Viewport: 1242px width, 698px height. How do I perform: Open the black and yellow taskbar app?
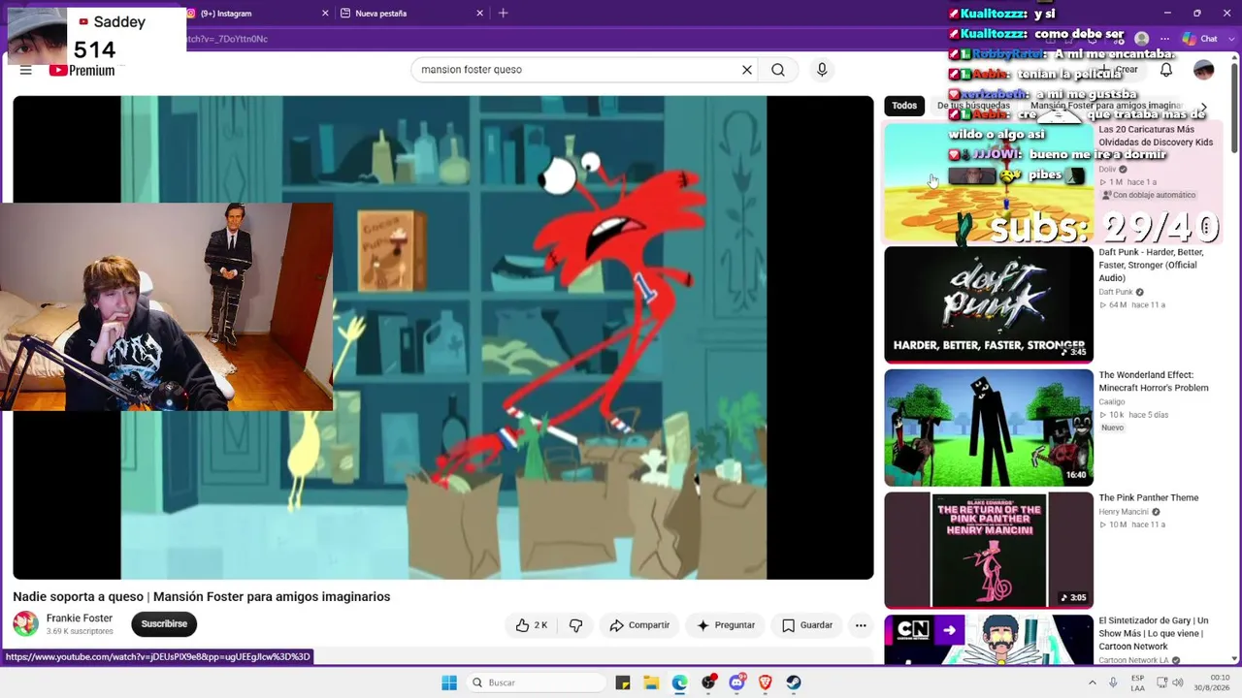tap(623, 682)
